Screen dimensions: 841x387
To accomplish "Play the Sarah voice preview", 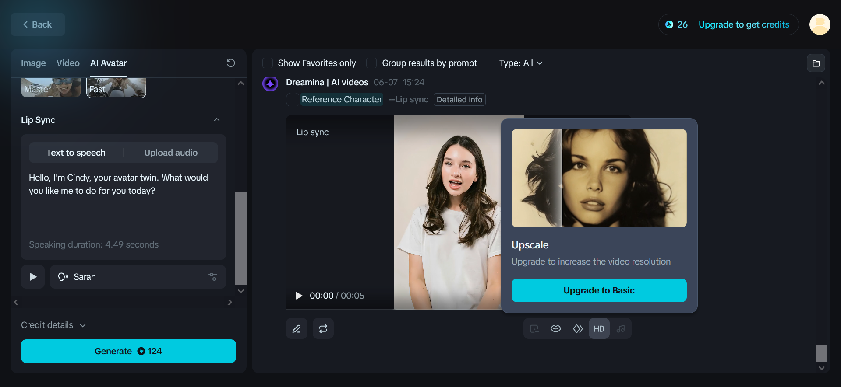I will (33, 277).
